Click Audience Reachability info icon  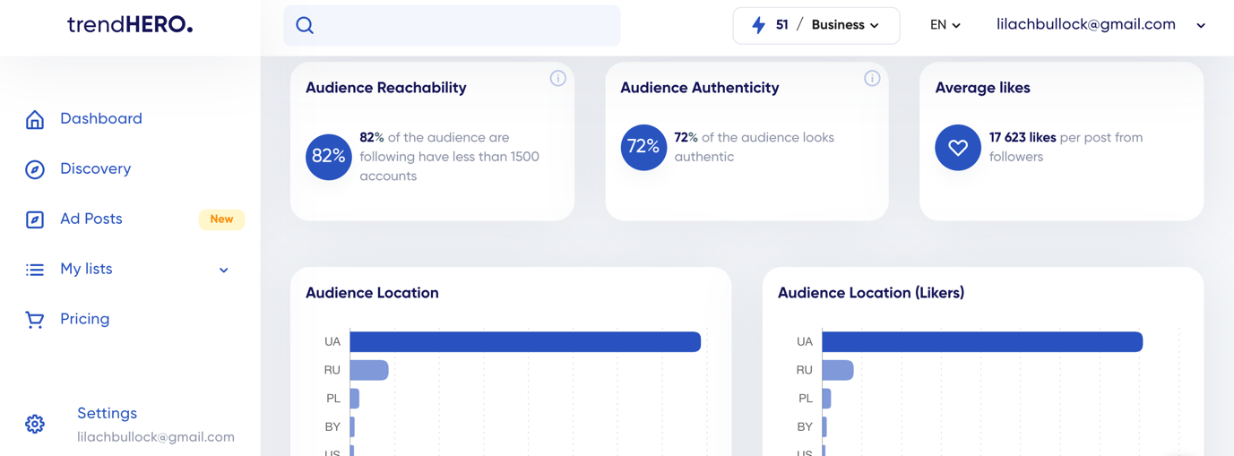(x=558, y=79)
